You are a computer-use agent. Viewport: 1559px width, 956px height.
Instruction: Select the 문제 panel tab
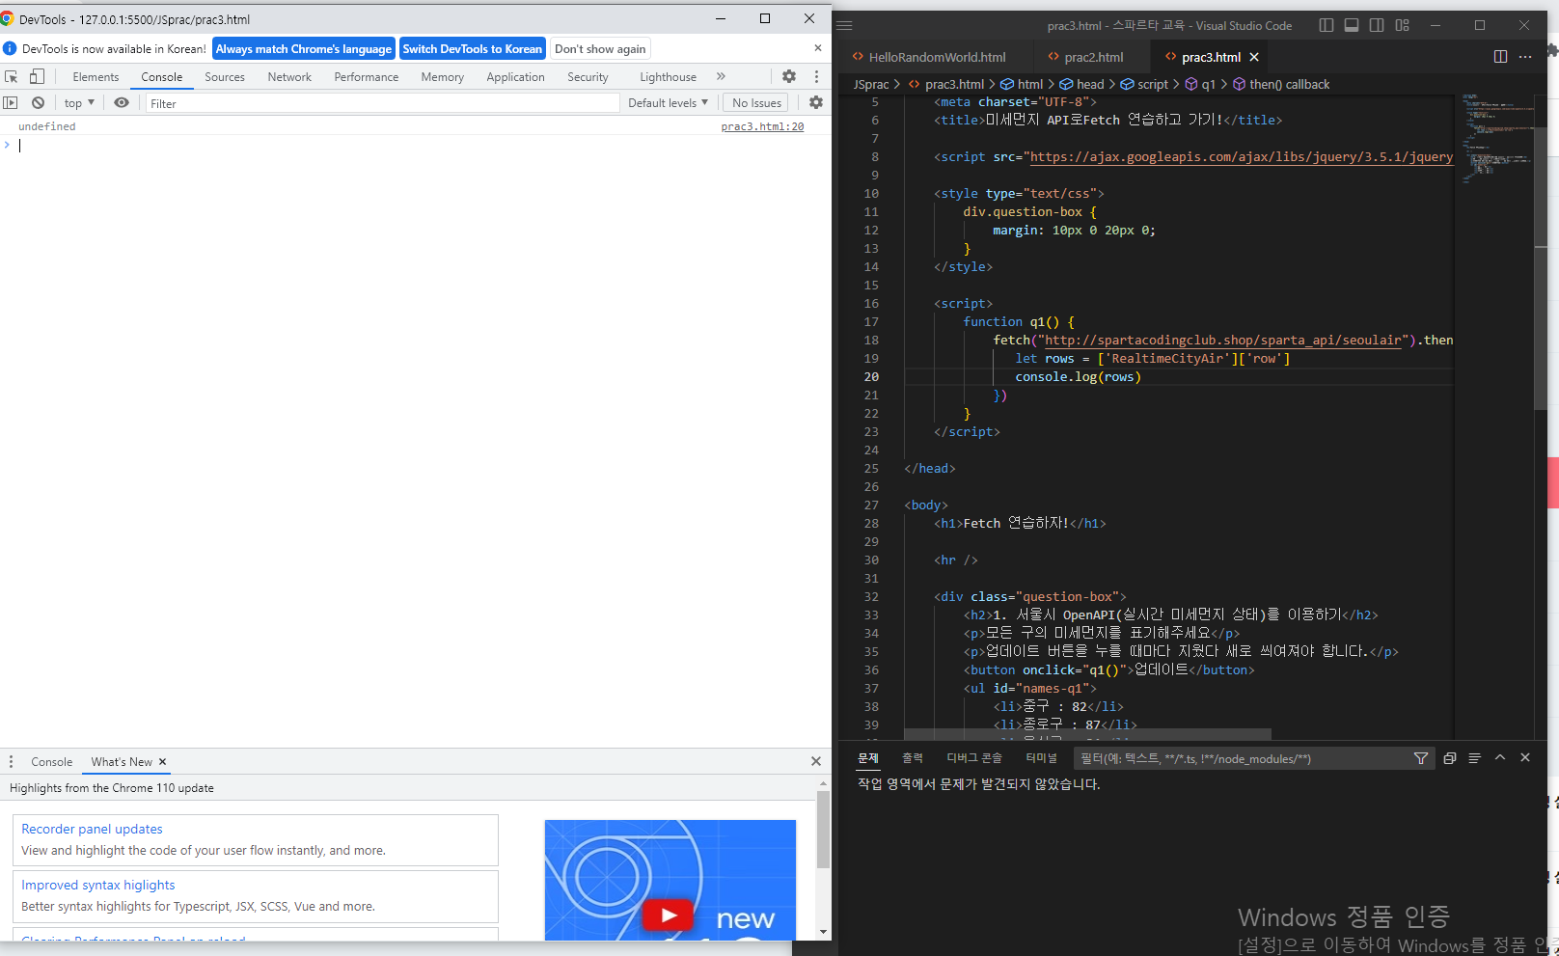coord(868,758)
